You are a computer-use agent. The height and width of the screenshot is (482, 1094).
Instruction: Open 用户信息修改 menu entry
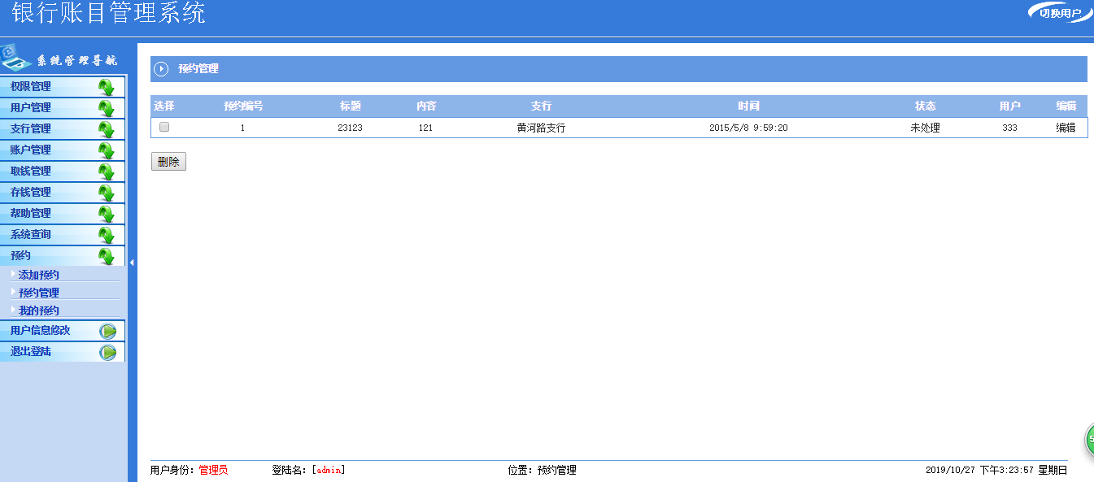(63, 331)
